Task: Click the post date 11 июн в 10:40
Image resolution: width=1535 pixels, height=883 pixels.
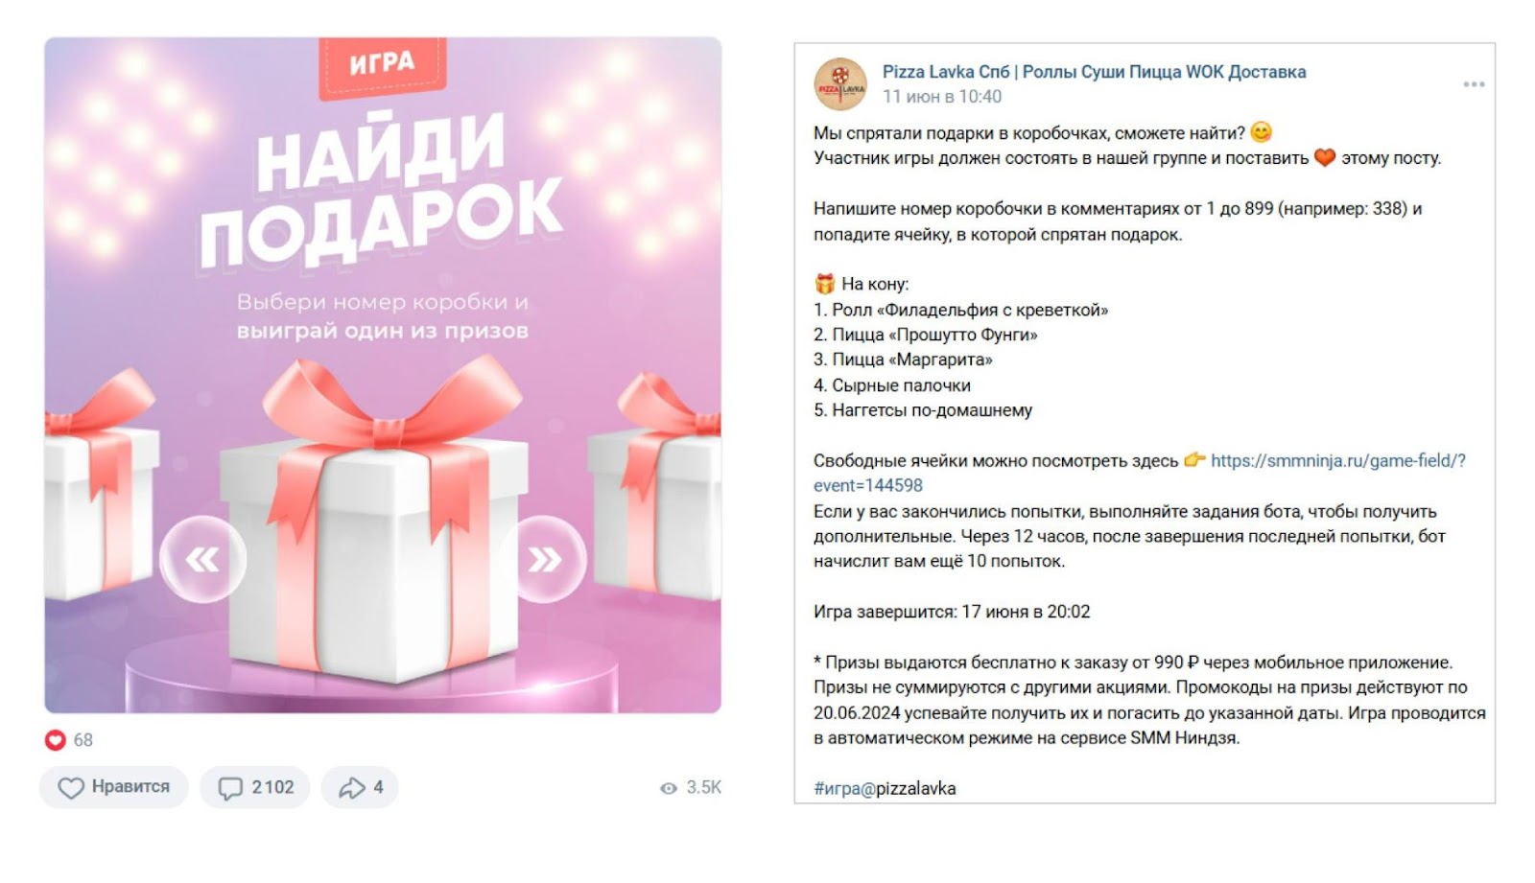Action: [941, 97]
